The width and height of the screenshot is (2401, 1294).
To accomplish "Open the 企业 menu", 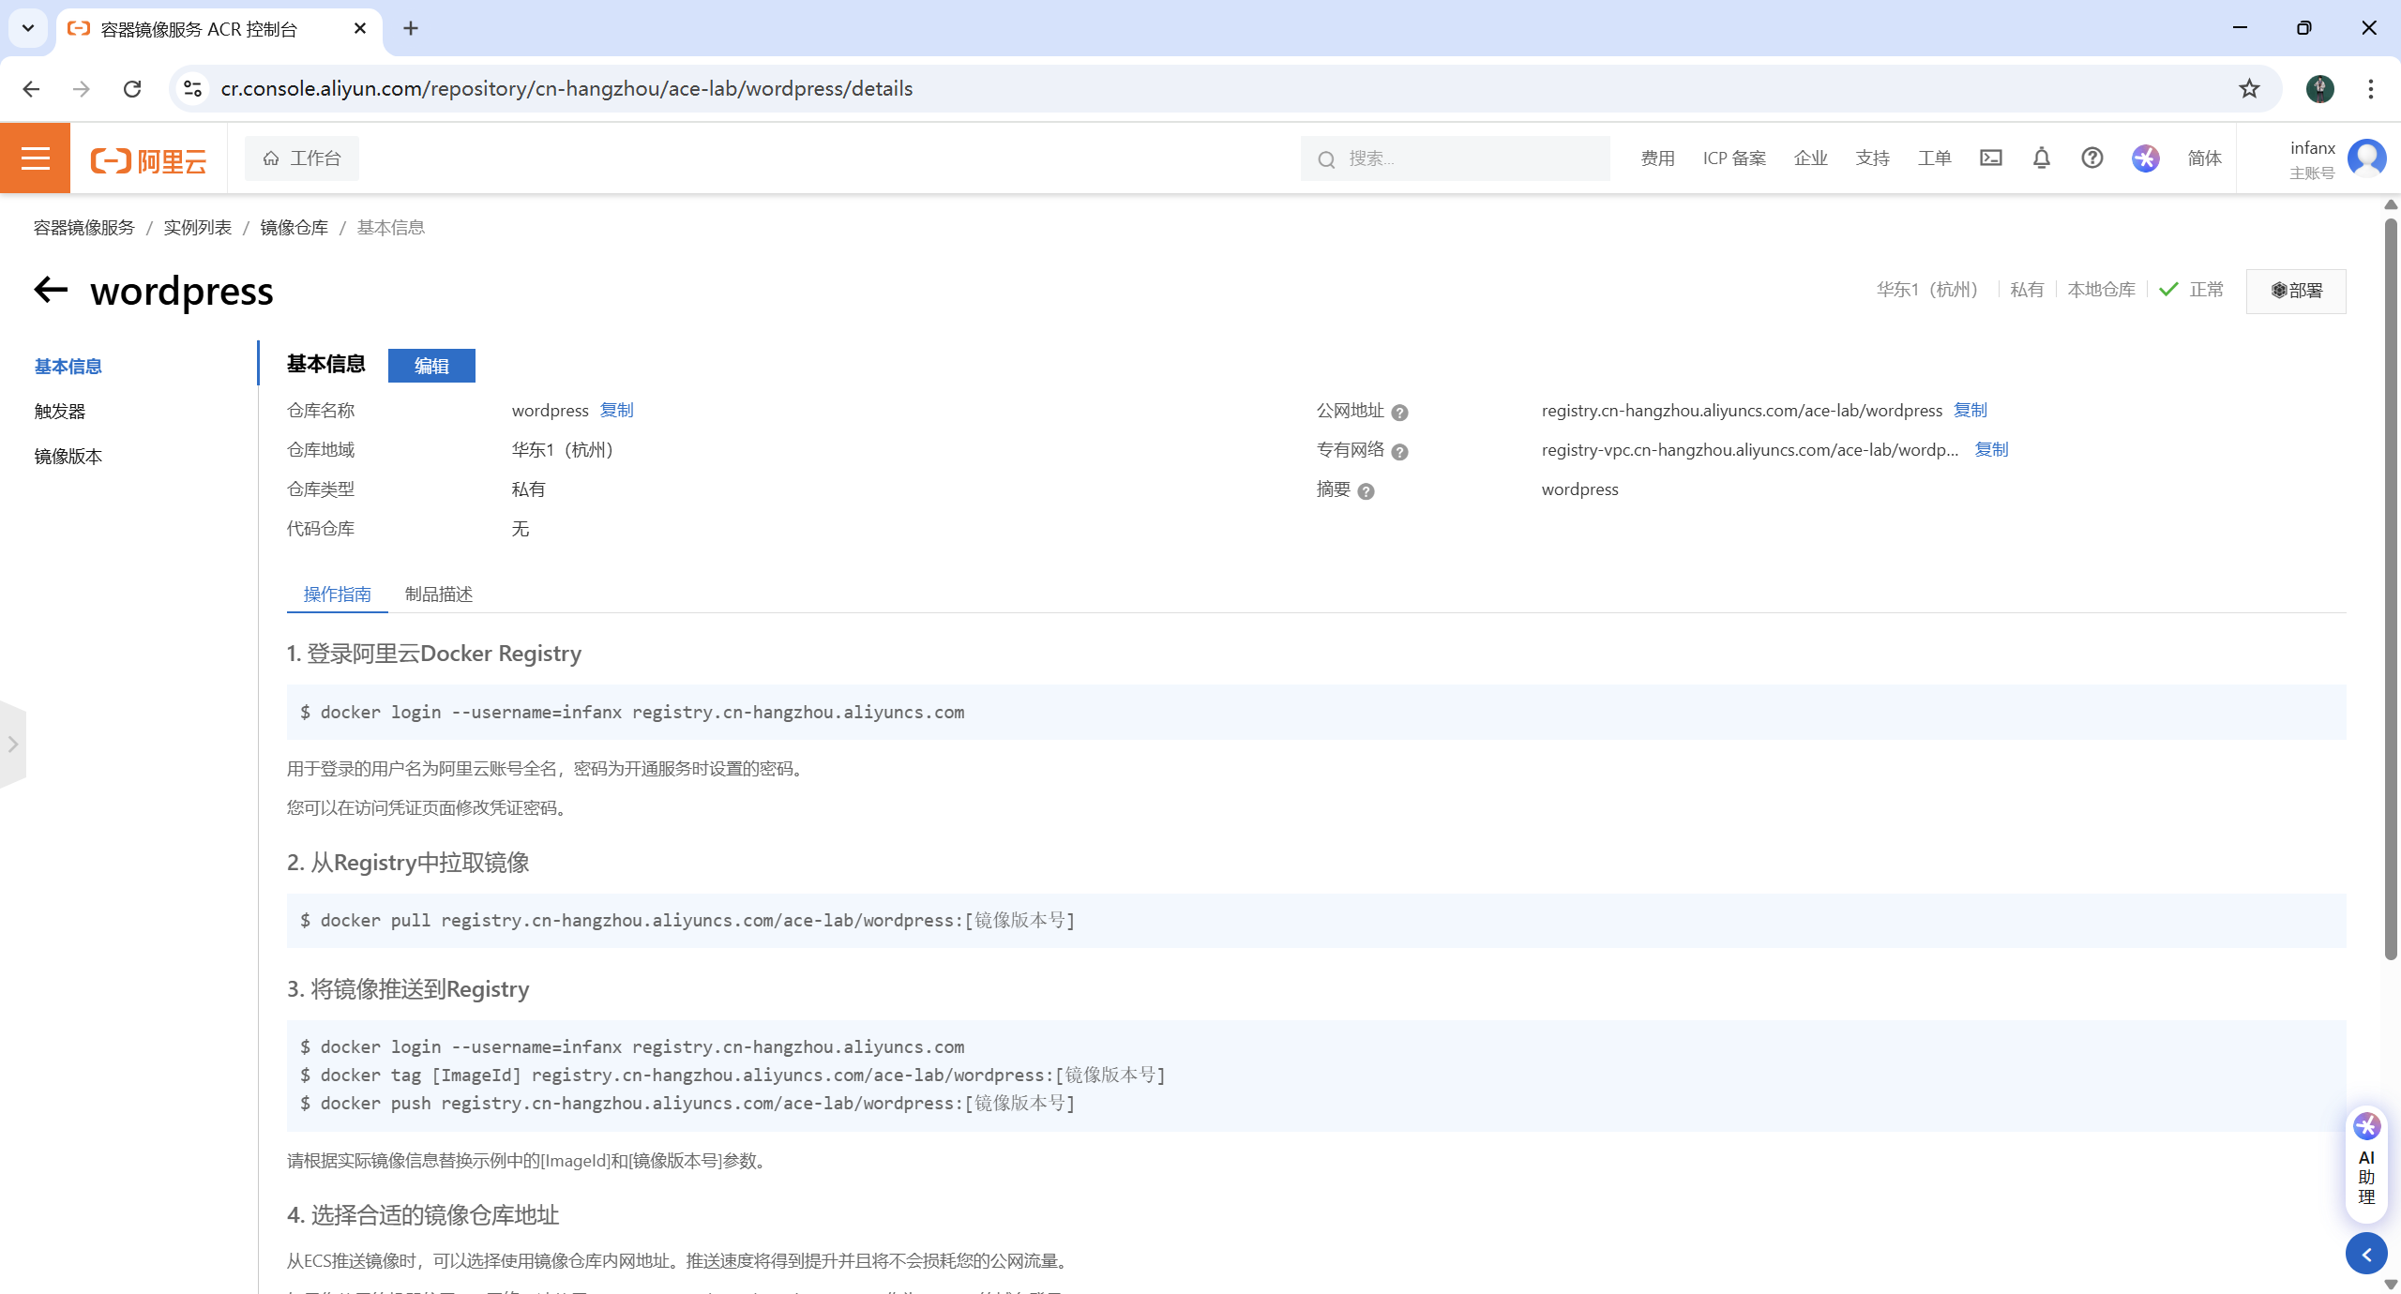I will click(1811, 158).
